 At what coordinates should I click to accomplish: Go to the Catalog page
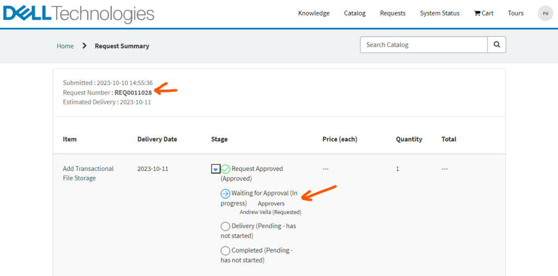tap(355, 13)
